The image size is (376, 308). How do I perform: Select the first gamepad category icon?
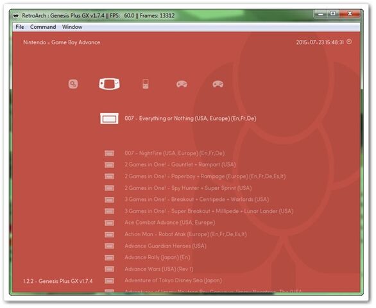[182, 84]
